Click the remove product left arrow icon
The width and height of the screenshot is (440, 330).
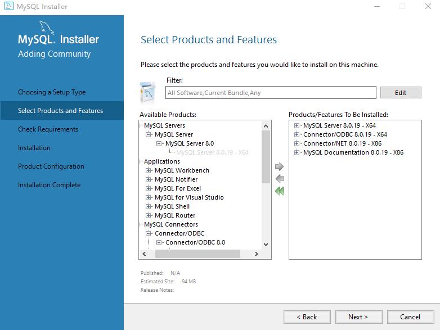click(280, 179)
